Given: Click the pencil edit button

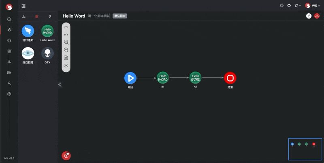Looking at the screenshot, I should coord(309,16).
